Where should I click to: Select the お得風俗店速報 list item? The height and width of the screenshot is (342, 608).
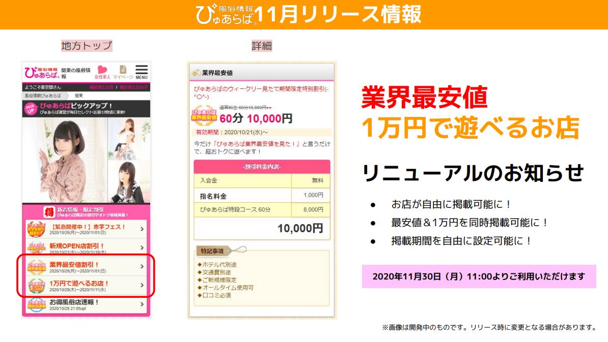click(87, 304)
